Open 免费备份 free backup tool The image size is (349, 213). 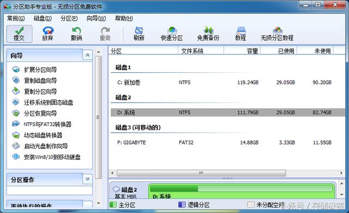coord(208,34)
